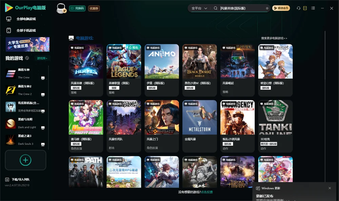Click the 兑换码 redeem code button
This screenshot has height=201, width=339.
(77, 8)
